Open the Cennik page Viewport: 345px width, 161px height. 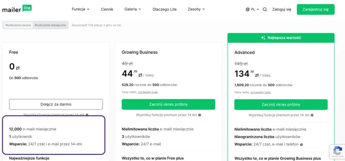coord(107,9)
